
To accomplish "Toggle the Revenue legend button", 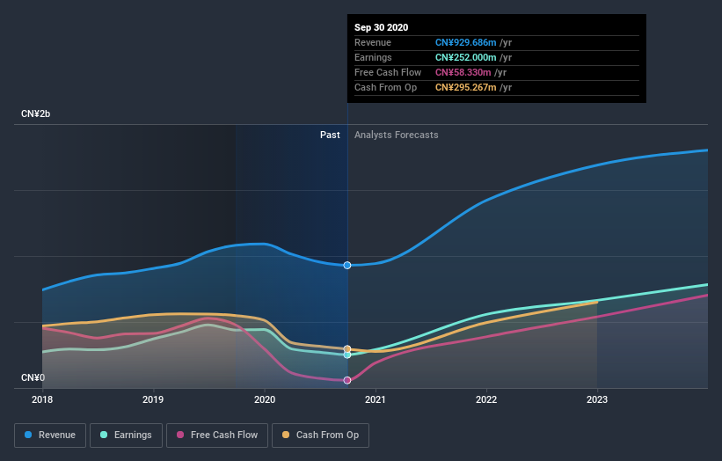I will coord(50,435).
